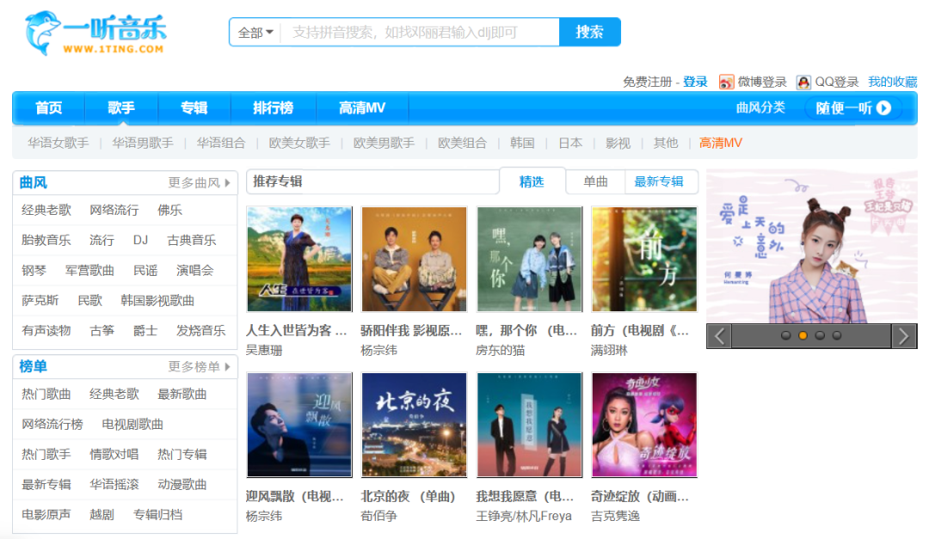This screenshot has height=539, width=929.
Task: Open 华语女歌手 sub-category
Action: point(58,143)
